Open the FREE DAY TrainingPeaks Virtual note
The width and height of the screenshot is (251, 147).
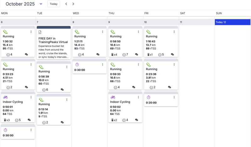[x=53, y=44]
